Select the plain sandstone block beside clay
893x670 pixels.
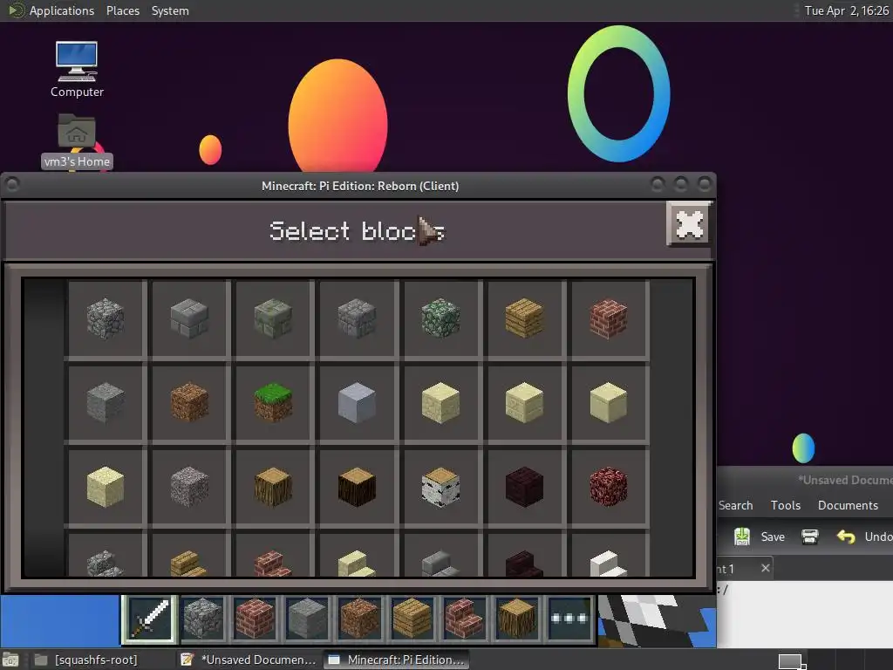tap(440, 403)
